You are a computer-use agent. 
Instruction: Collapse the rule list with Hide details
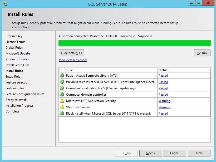point(72,53)
